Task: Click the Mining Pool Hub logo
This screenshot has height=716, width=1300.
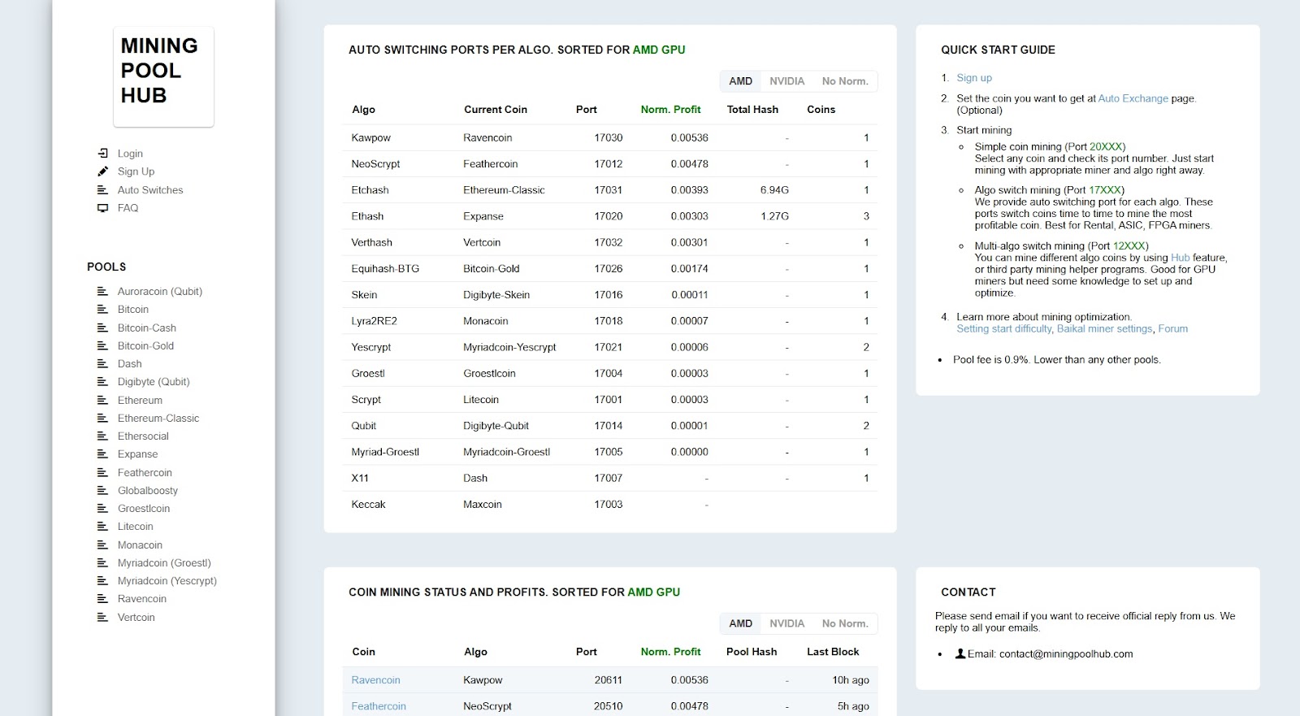Action: pyautogui.click(x=163, y=76)
